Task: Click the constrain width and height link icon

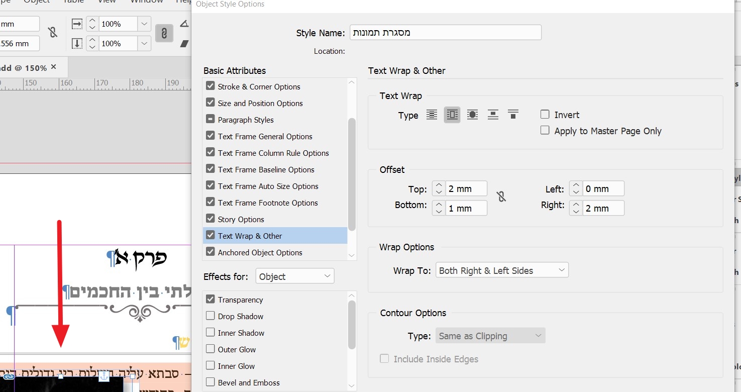Action: pos(52,33)
